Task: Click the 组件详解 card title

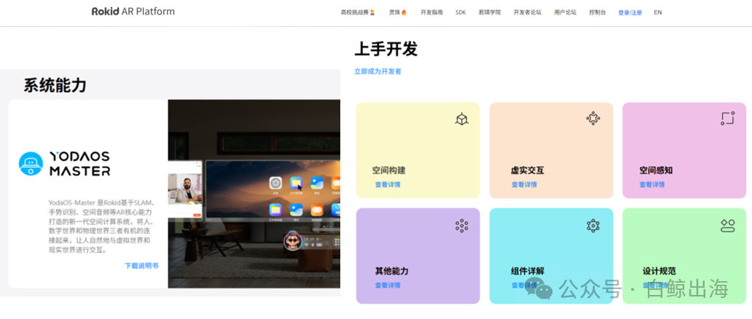Action: pyautogui.click(x=528, y=271)
